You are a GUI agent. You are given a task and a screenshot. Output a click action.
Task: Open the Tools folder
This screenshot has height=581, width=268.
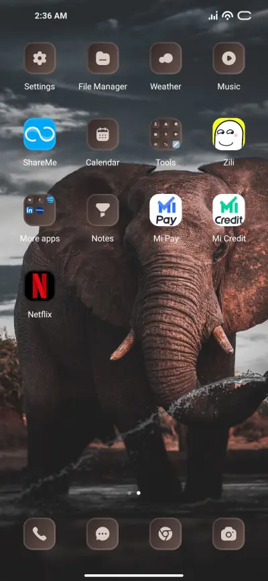click(x=165, y=134)
